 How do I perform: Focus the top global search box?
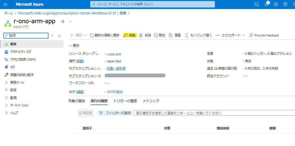coord(153,4)
